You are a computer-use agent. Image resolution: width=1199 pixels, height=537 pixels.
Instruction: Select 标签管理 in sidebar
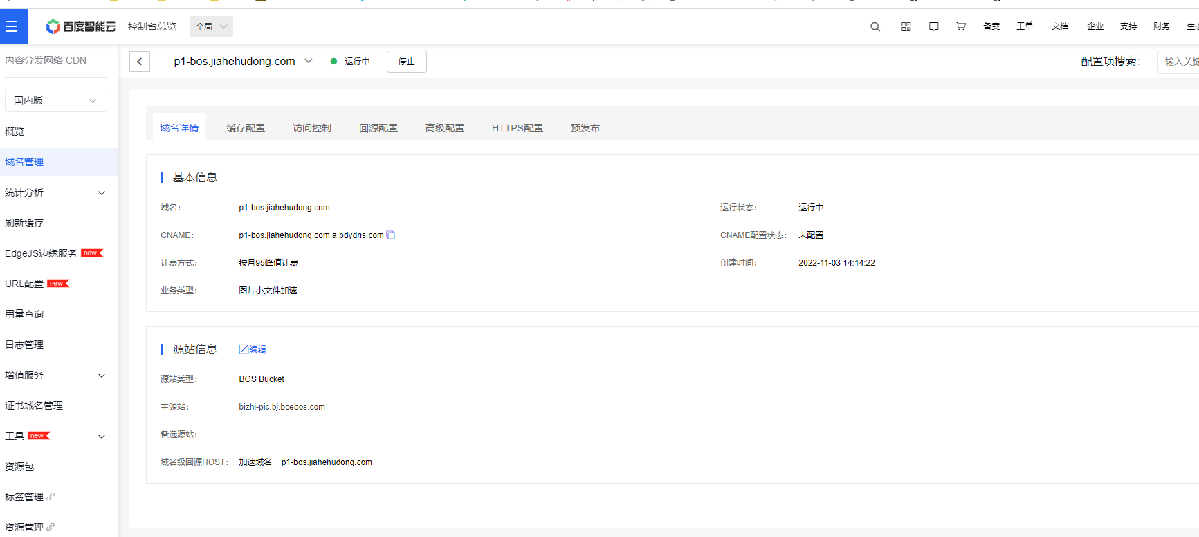(x=24, y=497)
